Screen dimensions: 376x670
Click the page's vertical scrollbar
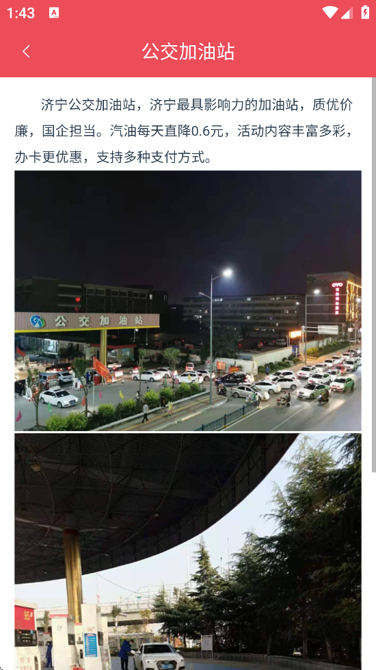(x=373, y=274)
